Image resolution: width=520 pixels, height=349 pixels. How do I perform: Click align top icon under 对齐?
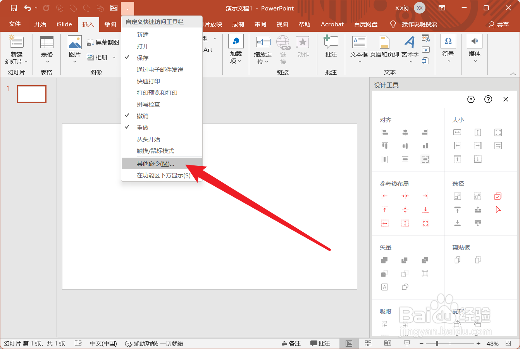coord(385,146)
